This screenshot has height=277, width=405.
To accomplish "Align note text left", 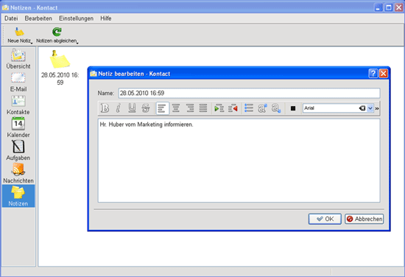I will [x=163, y=108].
